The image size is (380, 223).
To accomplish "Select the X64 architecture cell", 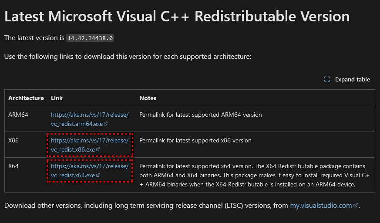I will click(13, 166).
